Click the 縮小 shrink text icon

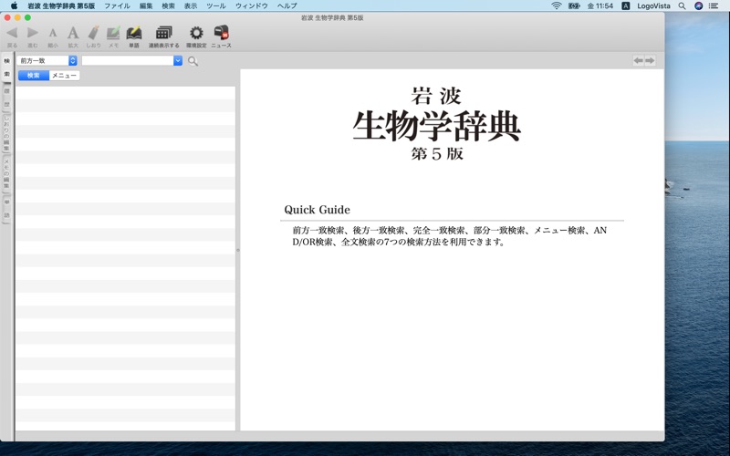click(x=53, y=36)
